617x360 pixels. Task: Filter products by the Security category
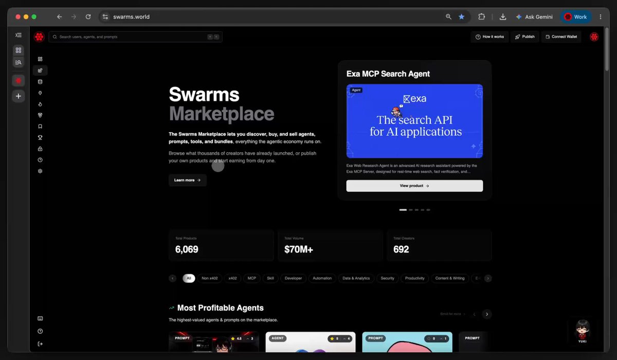(x=387, y=278)
